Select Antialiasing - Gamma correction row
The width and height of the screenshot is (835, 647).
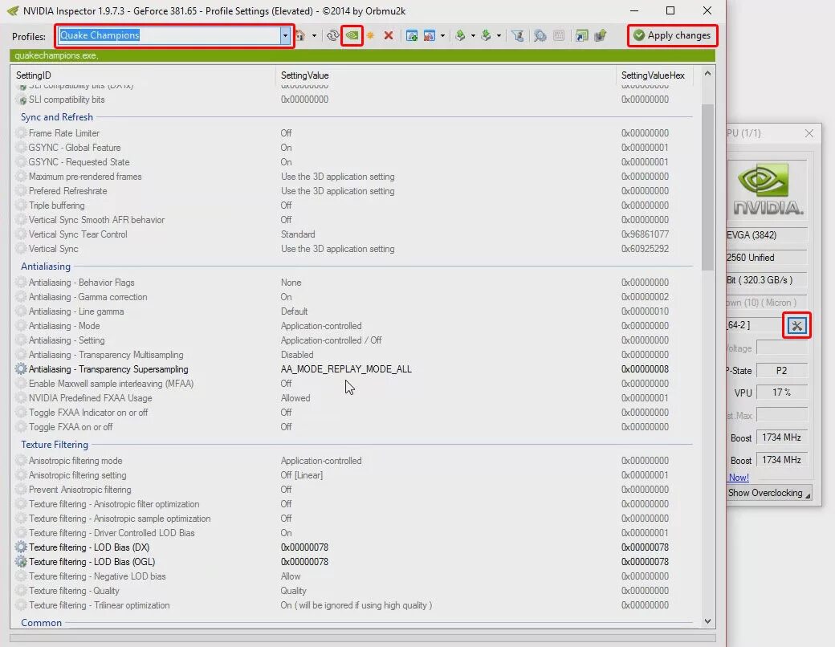[352, 296]
